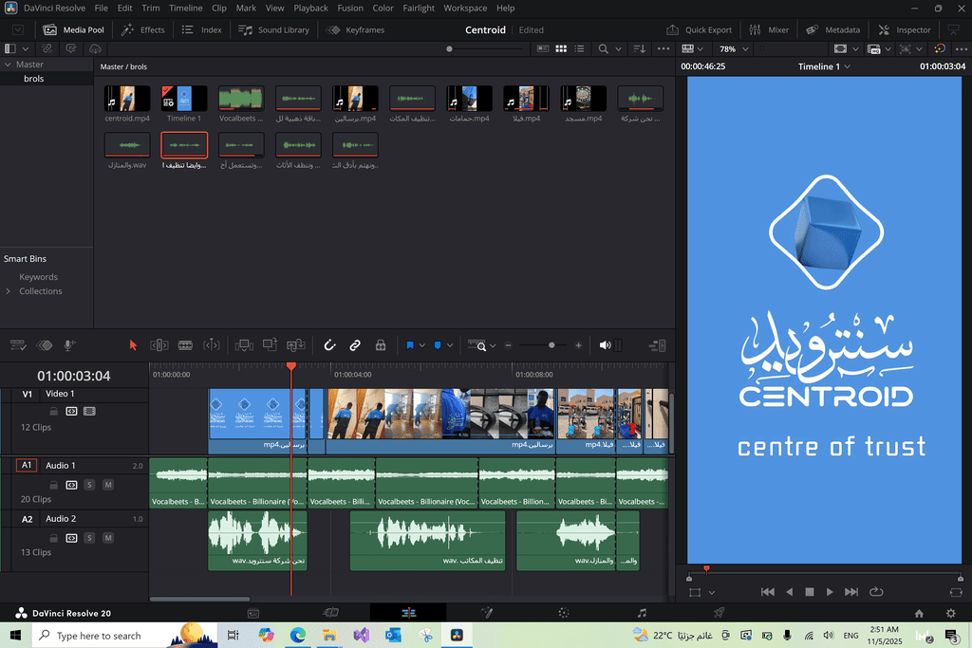Open the Deliver page rocket icon
Image resolution: width=972 pixels, height=648 pixels.
(x=719, y=613)
